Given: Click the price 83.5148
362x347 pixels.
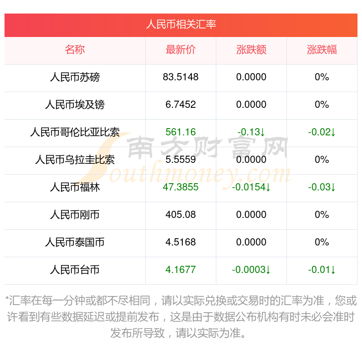Looking at the screenshot, I should [x=181, y=77].
